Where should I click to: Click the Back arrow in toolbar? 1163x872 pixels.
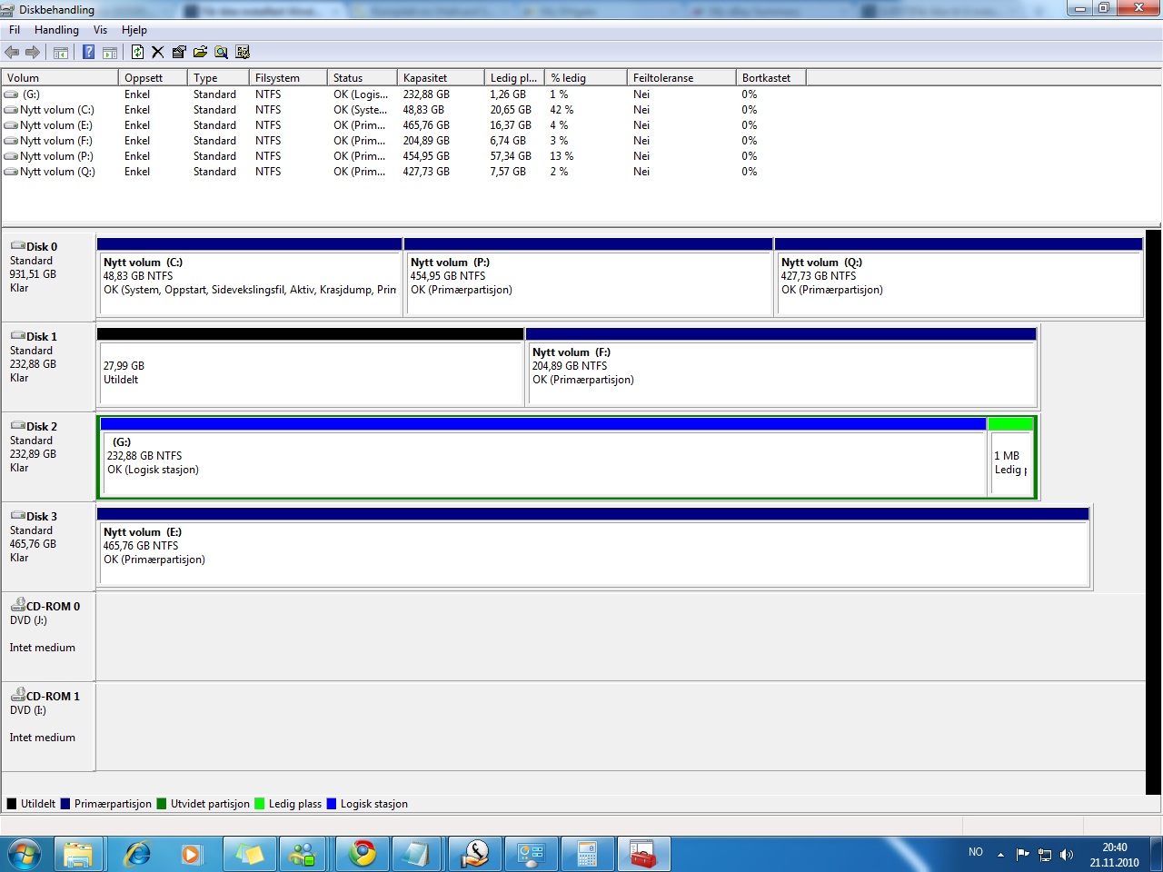[x=12, y=53]
